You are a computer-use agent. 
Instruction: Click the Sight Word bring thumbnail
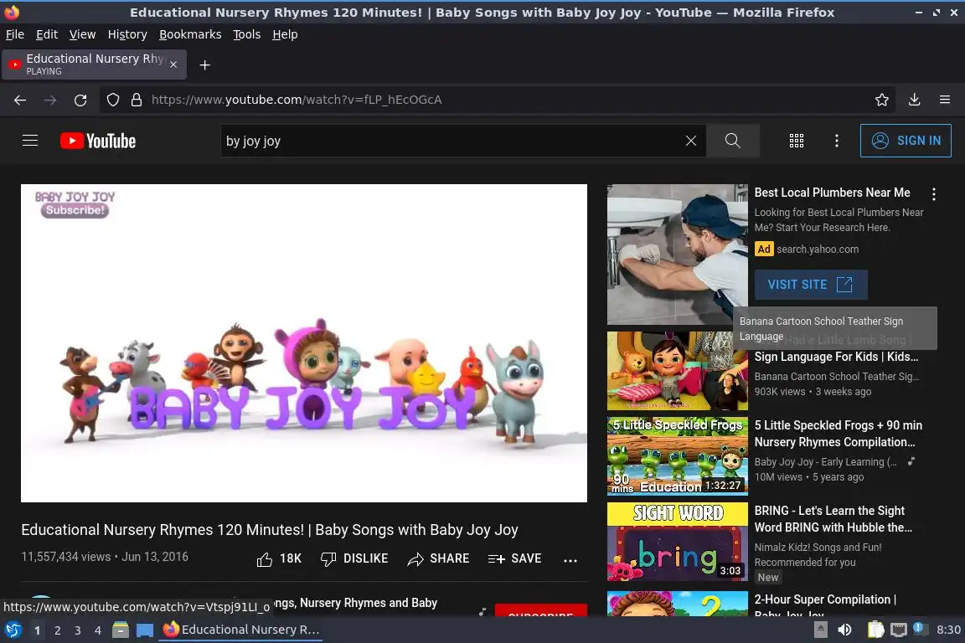(x=677, y=542)
